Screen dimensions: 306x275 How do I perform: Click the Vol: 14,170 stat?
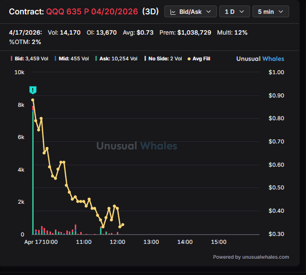[x=64, y=33]
